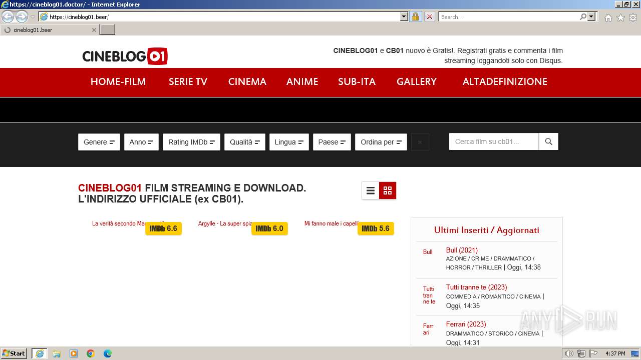Click the Ferrari thumbnail placeholder

click(x=428, y=329)
